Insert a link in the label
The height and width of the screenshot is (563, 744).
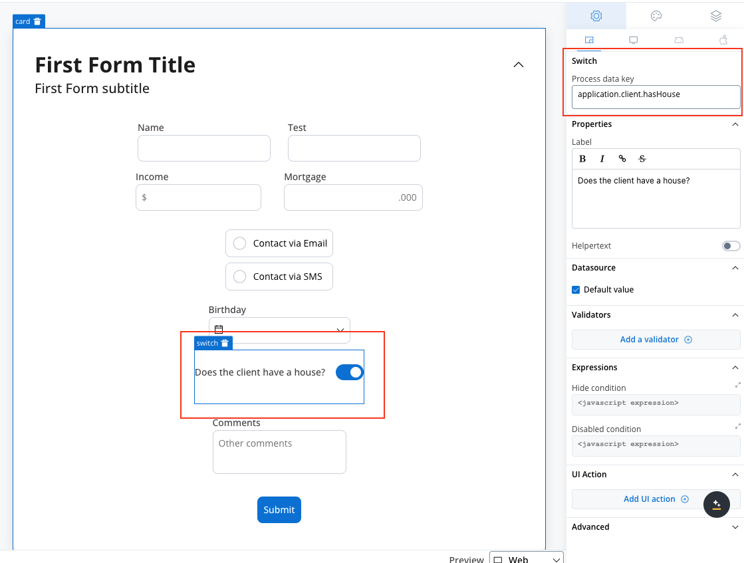click(x=622, y=159)
